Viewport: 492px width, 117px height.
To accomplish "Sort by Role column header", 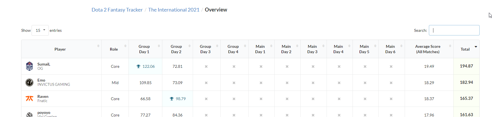I will (114, 49).
